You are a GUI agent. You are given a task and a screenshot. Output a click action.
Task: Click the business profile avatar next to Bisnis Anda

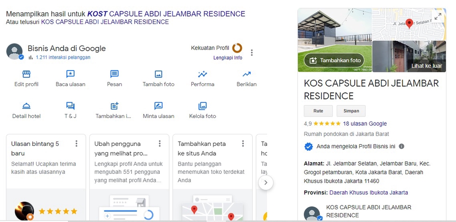15,52
